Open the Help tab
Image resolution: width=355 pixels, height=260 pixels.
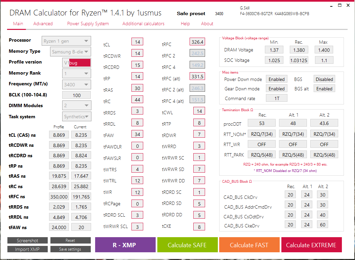[185, 24]
